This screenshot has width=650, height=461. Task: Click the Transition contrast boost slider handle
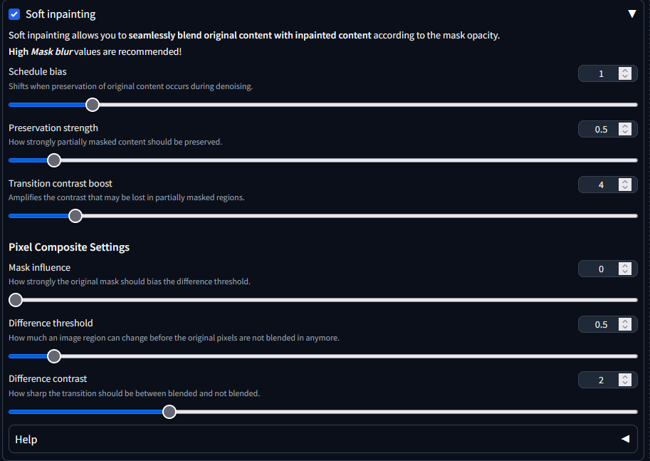coord(75,216)
